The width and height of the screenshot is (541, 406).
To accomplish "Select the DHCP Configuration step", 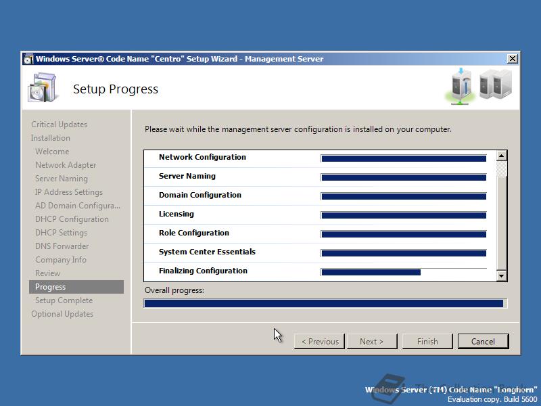I will [72, 219].
